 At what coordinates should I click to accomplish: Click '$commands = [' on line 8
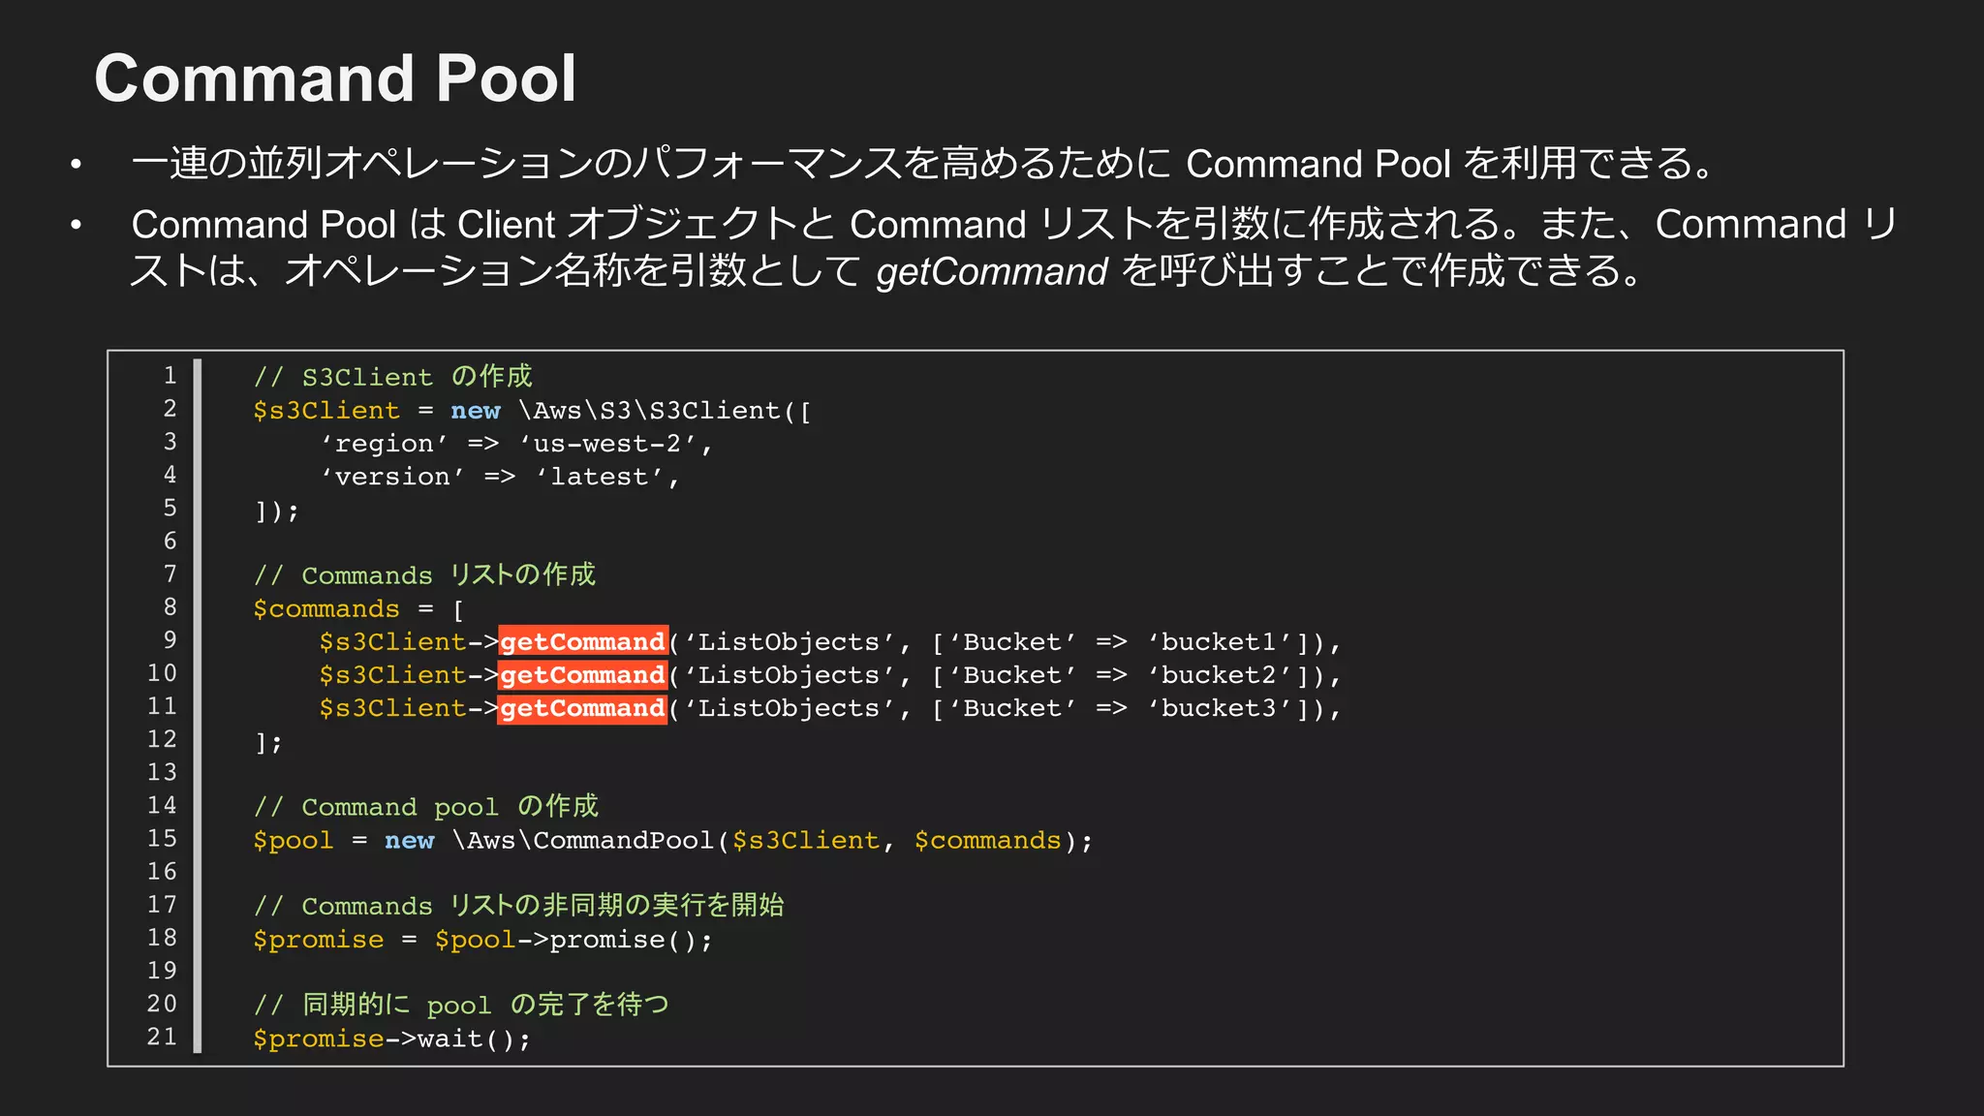click(358, 609)
